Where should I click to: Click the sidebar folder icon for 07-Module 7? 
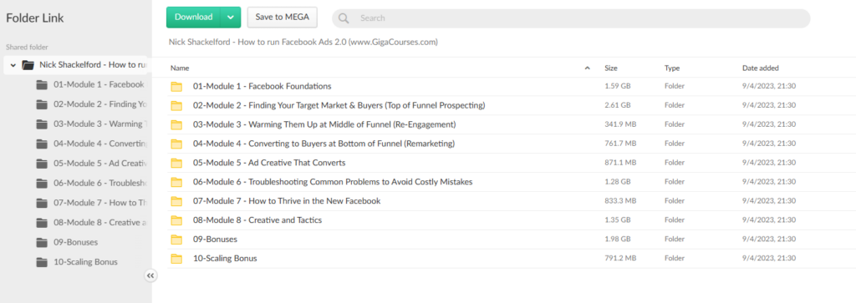point(42,203)
